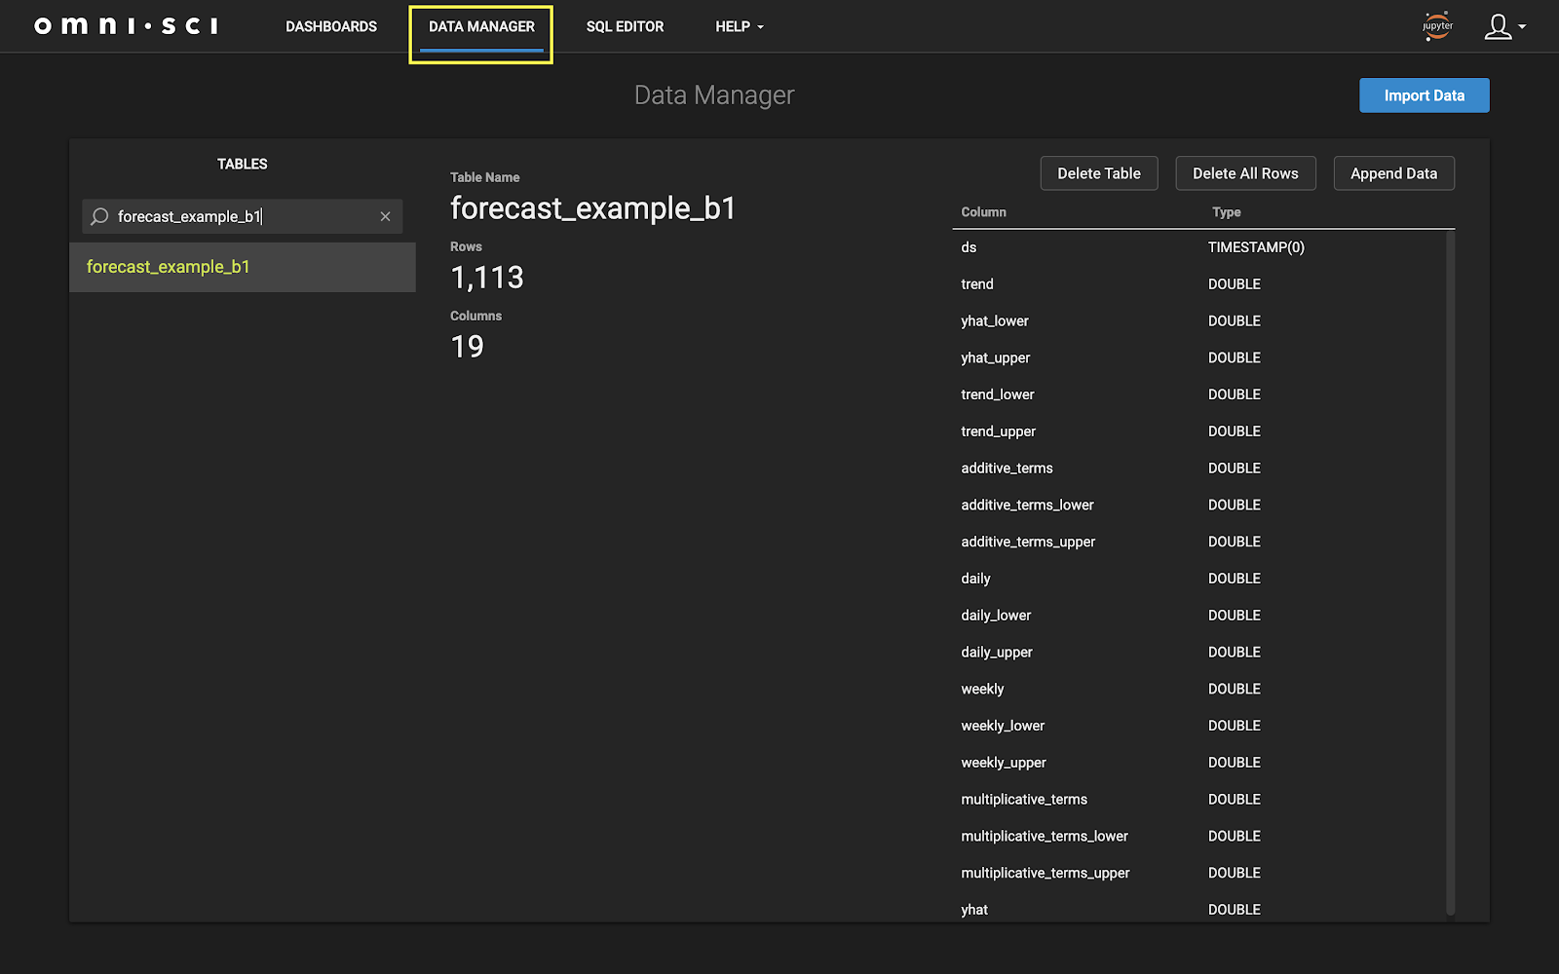
Task: Select the Data Manager tab
Action: click(481, 26)
